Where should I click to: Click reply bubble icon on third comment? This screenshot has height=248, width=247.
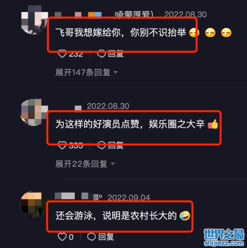91,237
